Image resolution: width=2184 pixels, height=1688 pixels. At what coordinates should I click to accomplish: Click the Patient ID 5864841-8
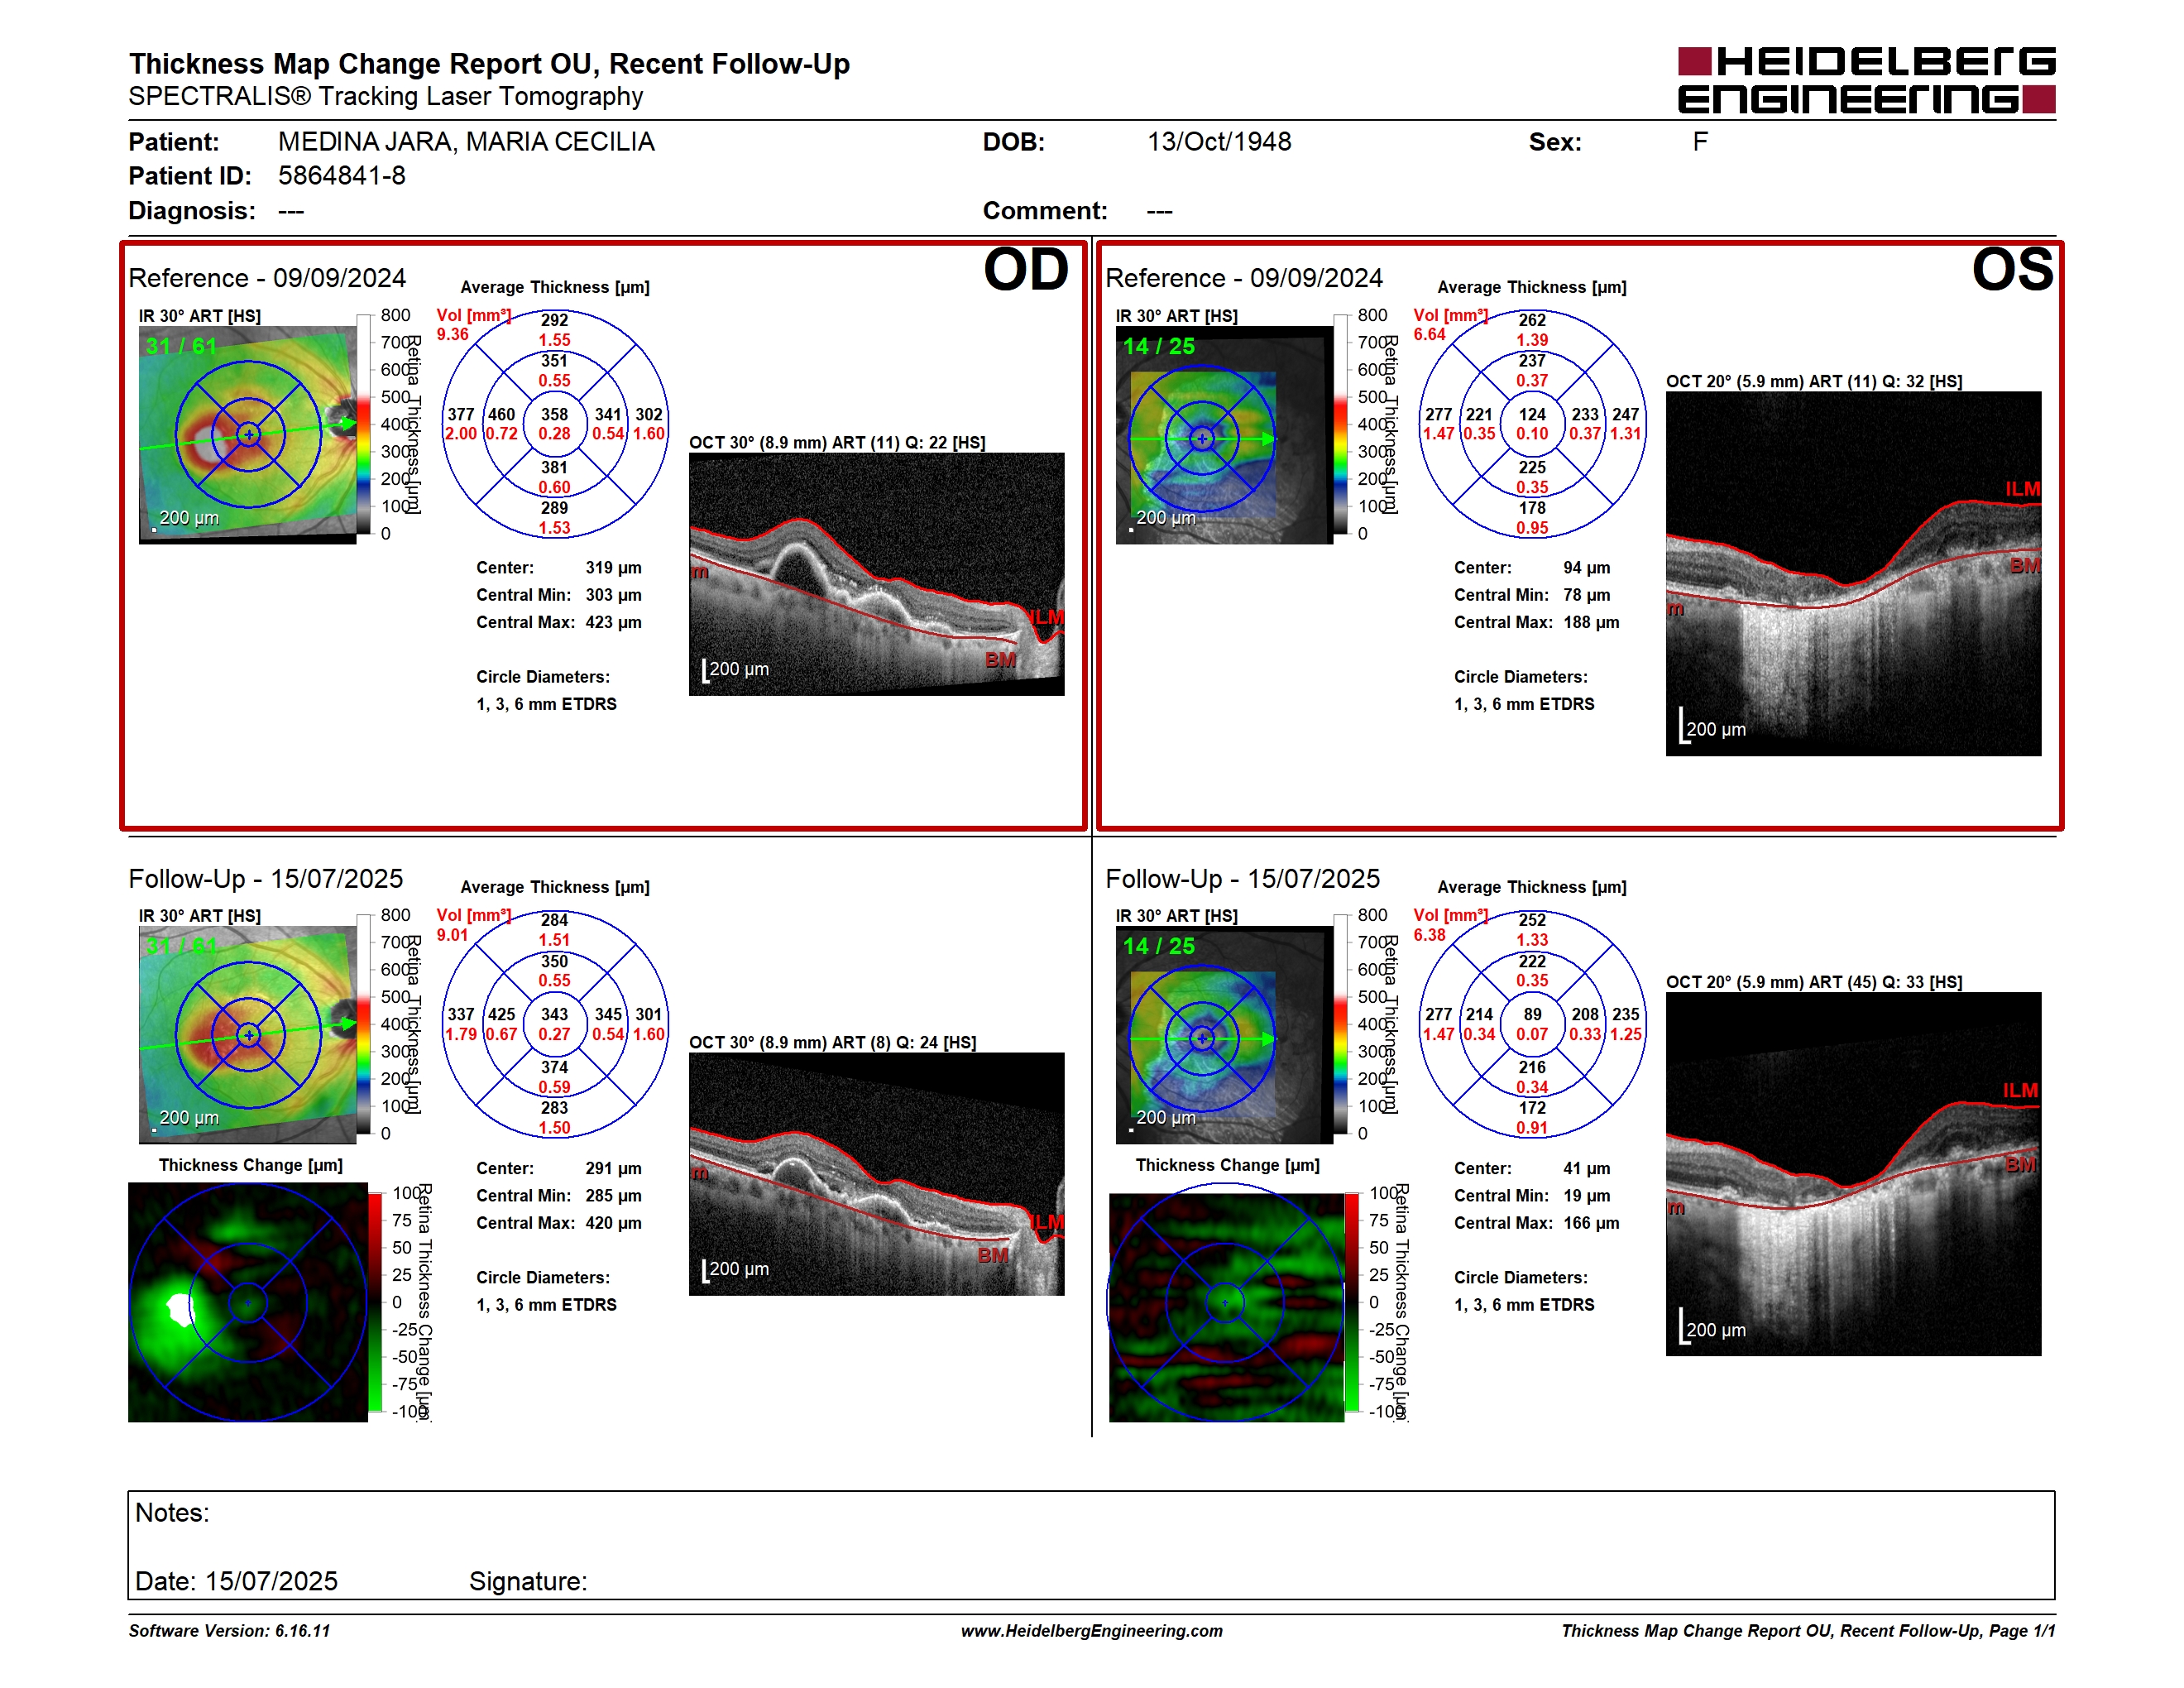click(342, 176)
